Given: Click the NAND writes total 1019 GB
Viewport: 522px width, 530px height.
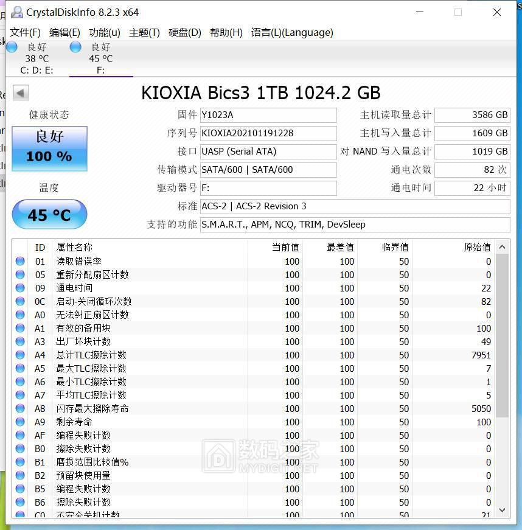Looking at the screenshot, I should (x=472, y=152).
